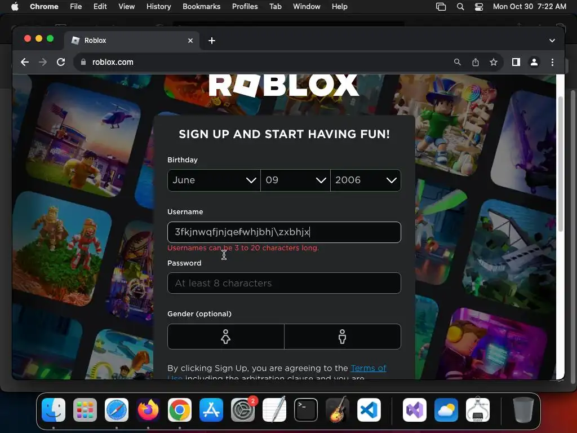
Task: Click inside the Username input field
Action: click(x=284, y=232)
